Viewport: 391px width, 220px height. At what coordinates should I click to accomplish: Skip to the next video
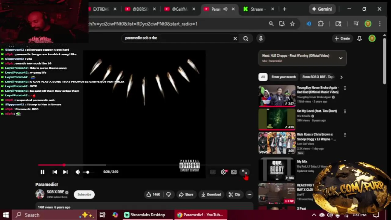click(65, 172)
